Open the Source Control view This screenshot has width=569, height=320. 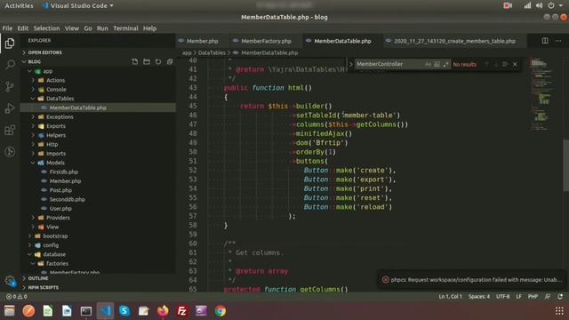tap(10, 86)
